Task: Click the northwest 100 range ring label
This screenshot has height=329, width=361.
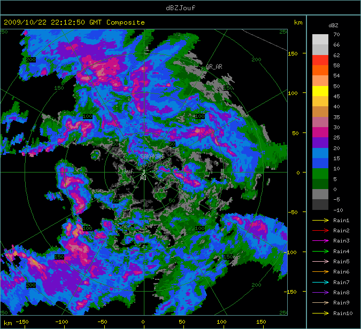Action: 88,116
